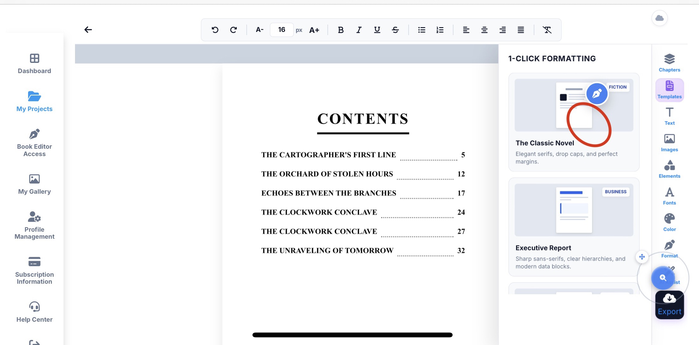This screenshot has width=699, height=345.
Task: Click the FICTION tag
Action: click(618, 87)
